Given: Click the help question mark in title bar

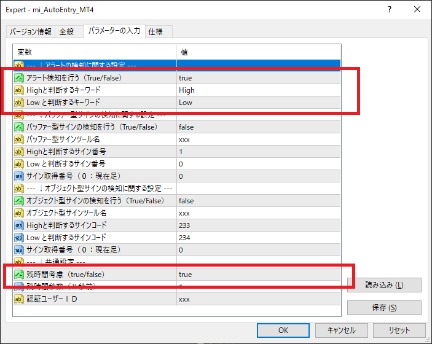Looking at the screenshot, I should coord(390,10).
